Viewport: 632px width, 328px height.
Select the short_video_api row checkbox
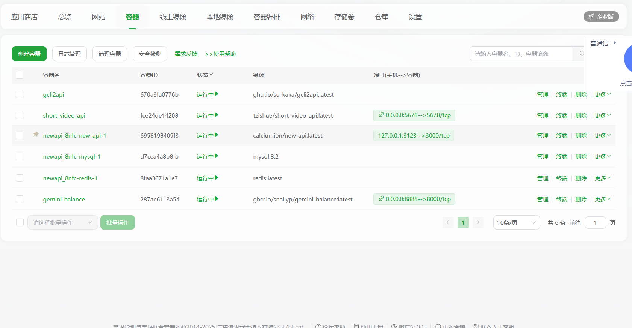tap(20, 115)
